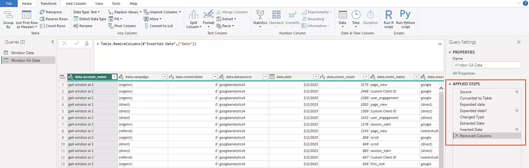Open data.conversions column filter dropdown
This screenshot has width=529, height=168.
pos(215,77)
